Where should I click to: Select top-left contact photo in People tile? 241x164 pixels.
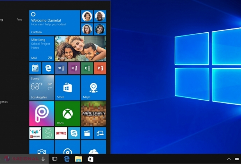click(x=87, y=16)
